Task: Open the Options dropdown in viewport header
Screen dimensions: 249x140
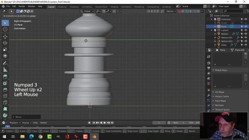Action: [171, 11]
